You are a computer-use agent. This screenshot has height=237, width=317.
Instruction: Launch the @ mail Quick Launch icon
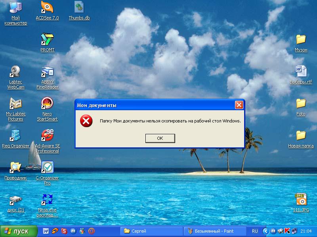coord(92,231)
